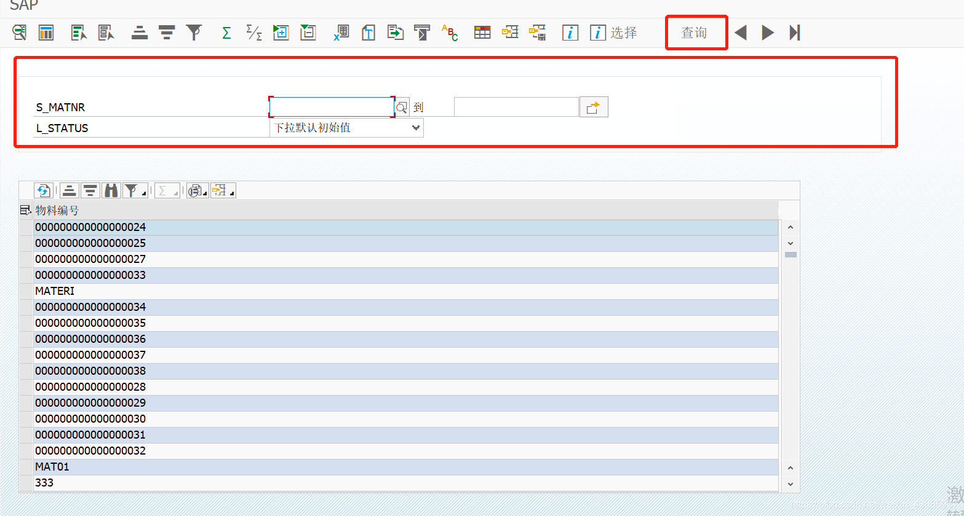964x516 pixels.
Task: Export to local file with green arrow document icon
Action: tap(395, 33)
